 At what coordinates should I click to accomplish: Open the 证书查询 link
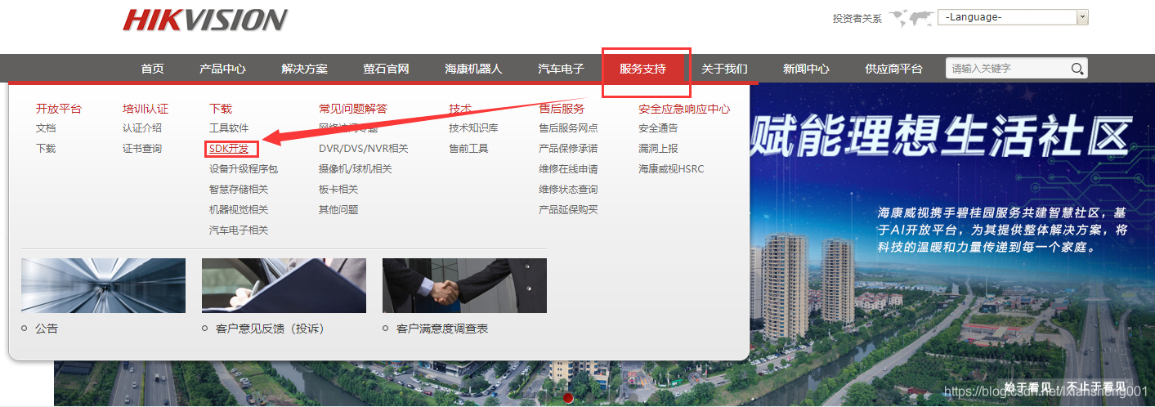pyautogui.click(x=142, y=149)
